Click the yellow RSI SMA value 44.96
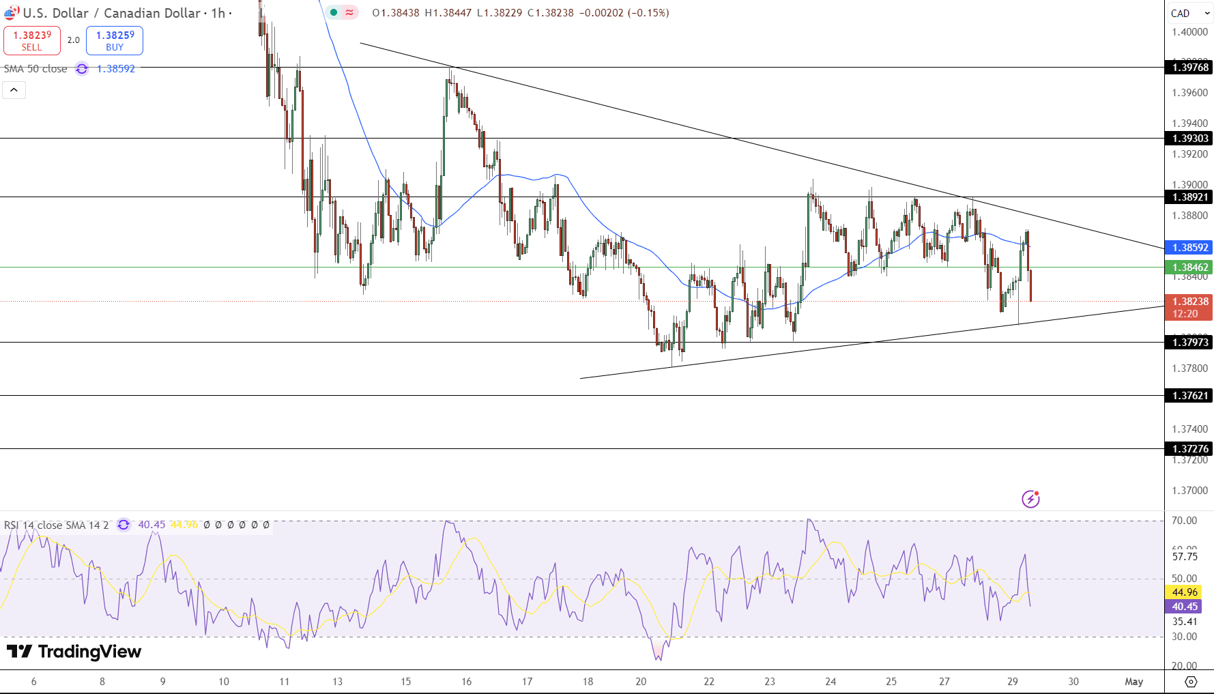1214x694 pixels. [x=1184, y=592]
